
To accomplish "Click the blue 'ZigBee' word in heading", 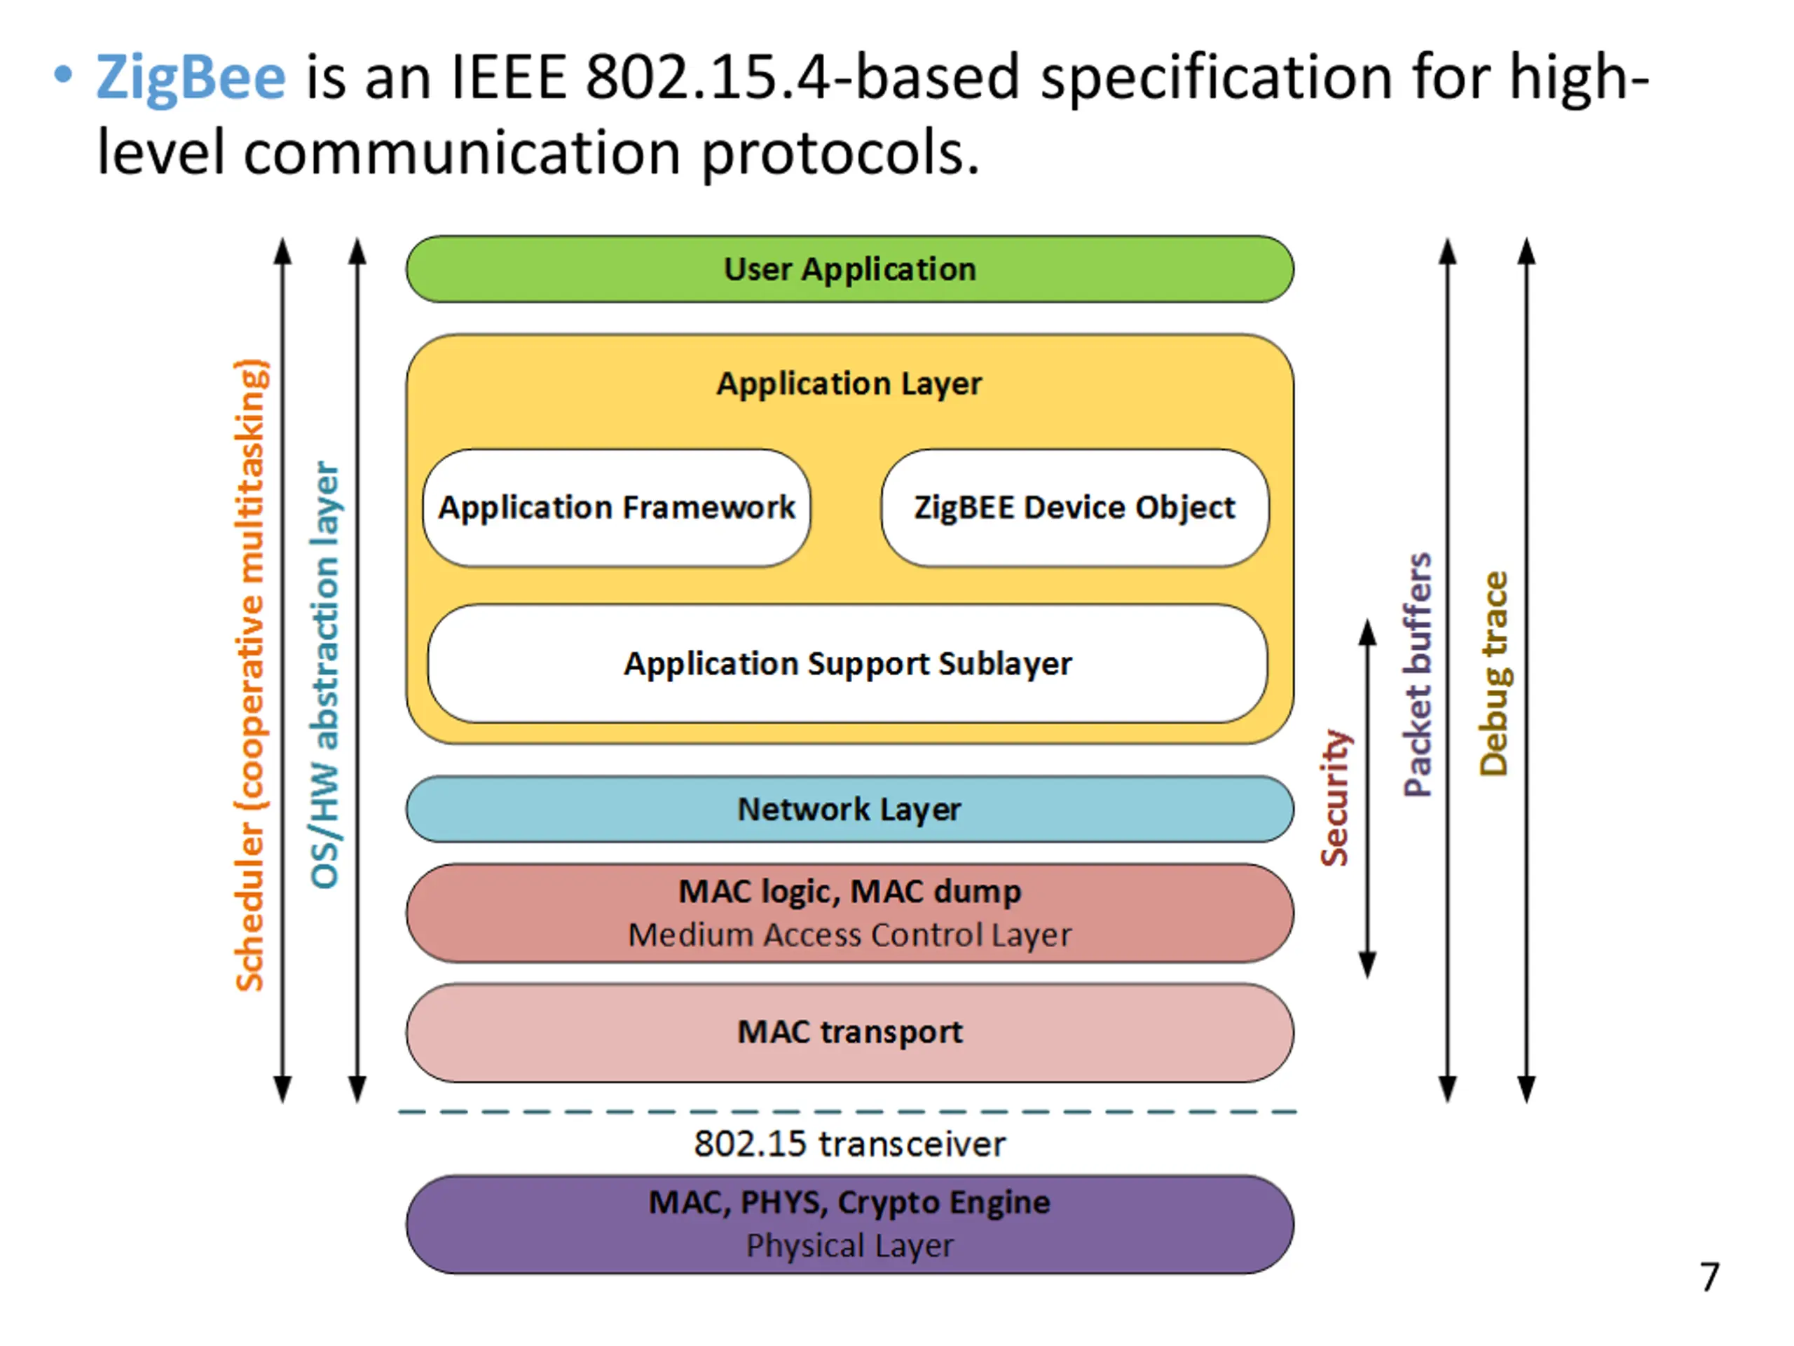I will [191, 79].
